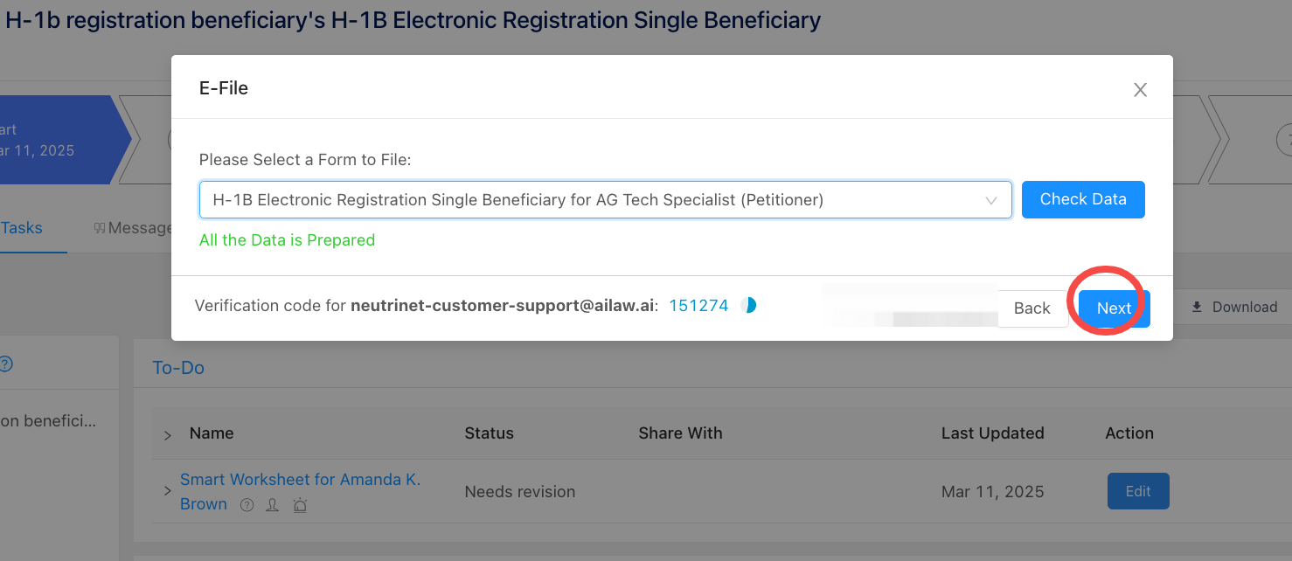1292x561 pixels.
Task: Click the help icon beside Brown
Action: coord(247,505)
